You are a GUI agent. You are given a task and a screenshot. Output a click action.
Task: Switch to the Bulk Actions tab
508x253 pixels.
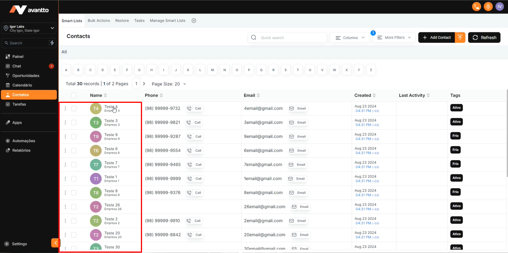tap(99, 20)
